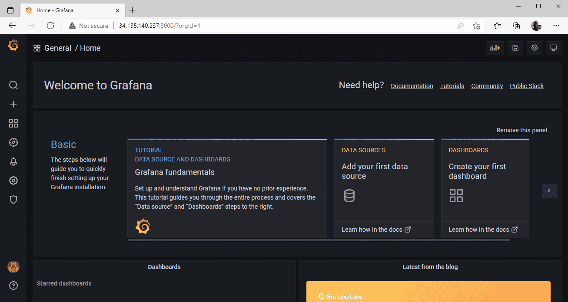Screen dimensions: 568x302
Task: Click the Starred dashboards heading
Action: click(64, 283)
